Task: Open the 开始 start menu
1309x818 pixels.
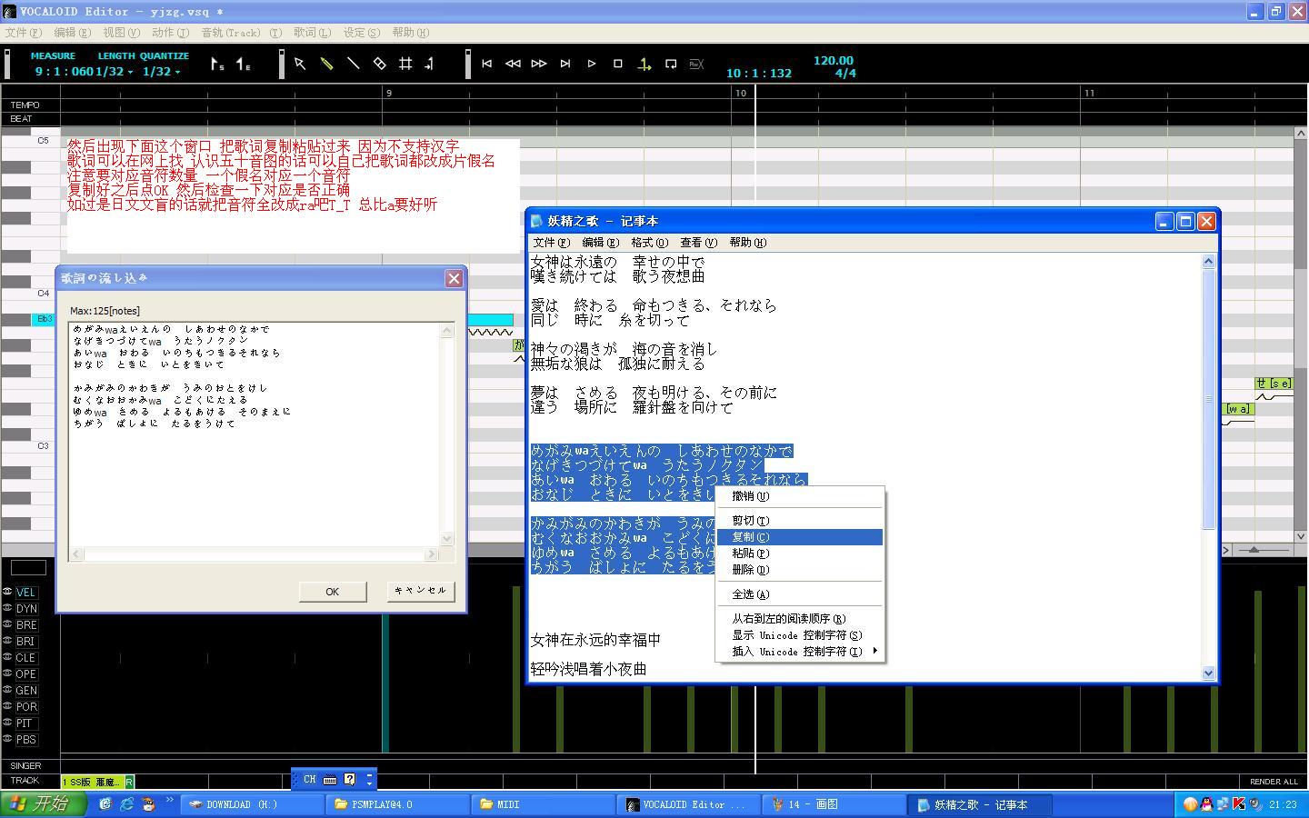Action: click(43, 804)
